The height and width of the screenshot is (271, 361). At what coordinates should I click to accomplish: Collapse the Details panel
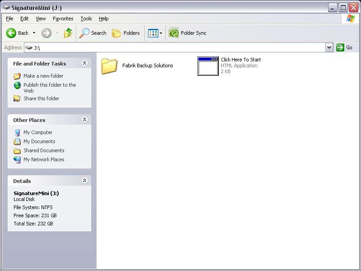tap(84, 180)
